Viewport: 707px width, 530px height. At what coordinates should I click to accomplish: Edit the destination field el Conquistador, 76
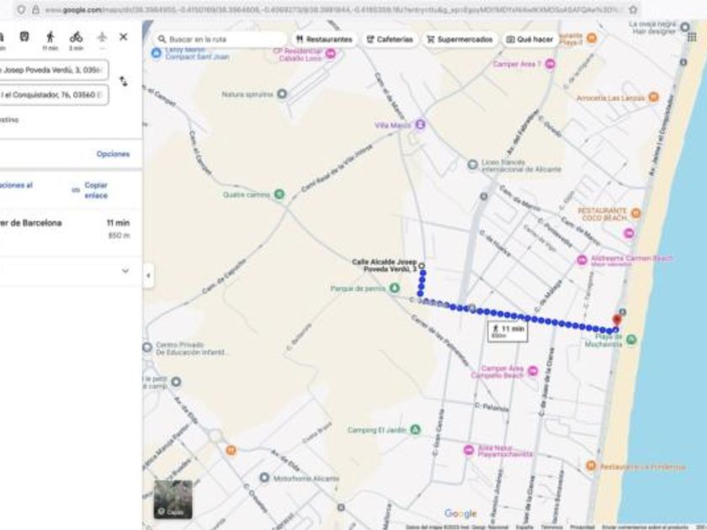point(53,94)
